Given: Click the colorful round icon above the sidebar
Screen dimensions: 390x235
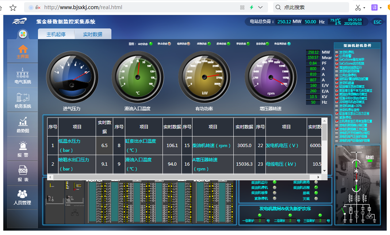Looking at the screenshot, I should tap(23, 34).
